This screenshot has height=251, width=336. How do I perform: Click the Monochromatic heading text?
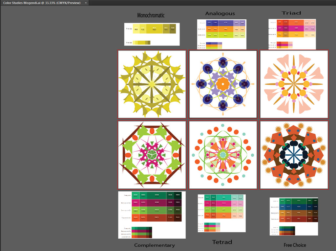pos(151,15)
